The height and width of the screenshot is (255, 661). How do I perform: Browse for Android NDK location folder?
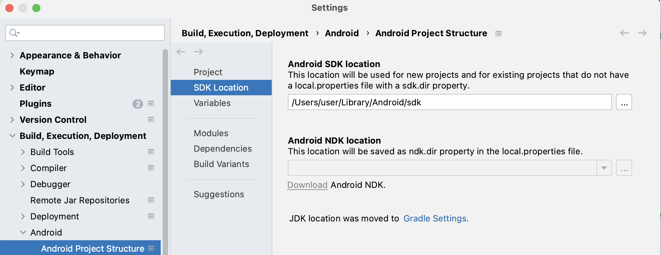[x=624, y=168]
